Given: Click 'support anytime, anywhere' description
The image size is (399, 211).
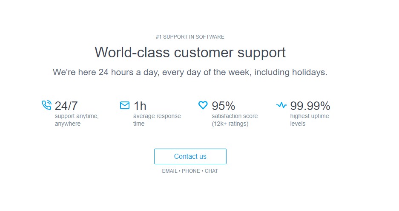Looking at the screenshot, I should coord(77,120).
